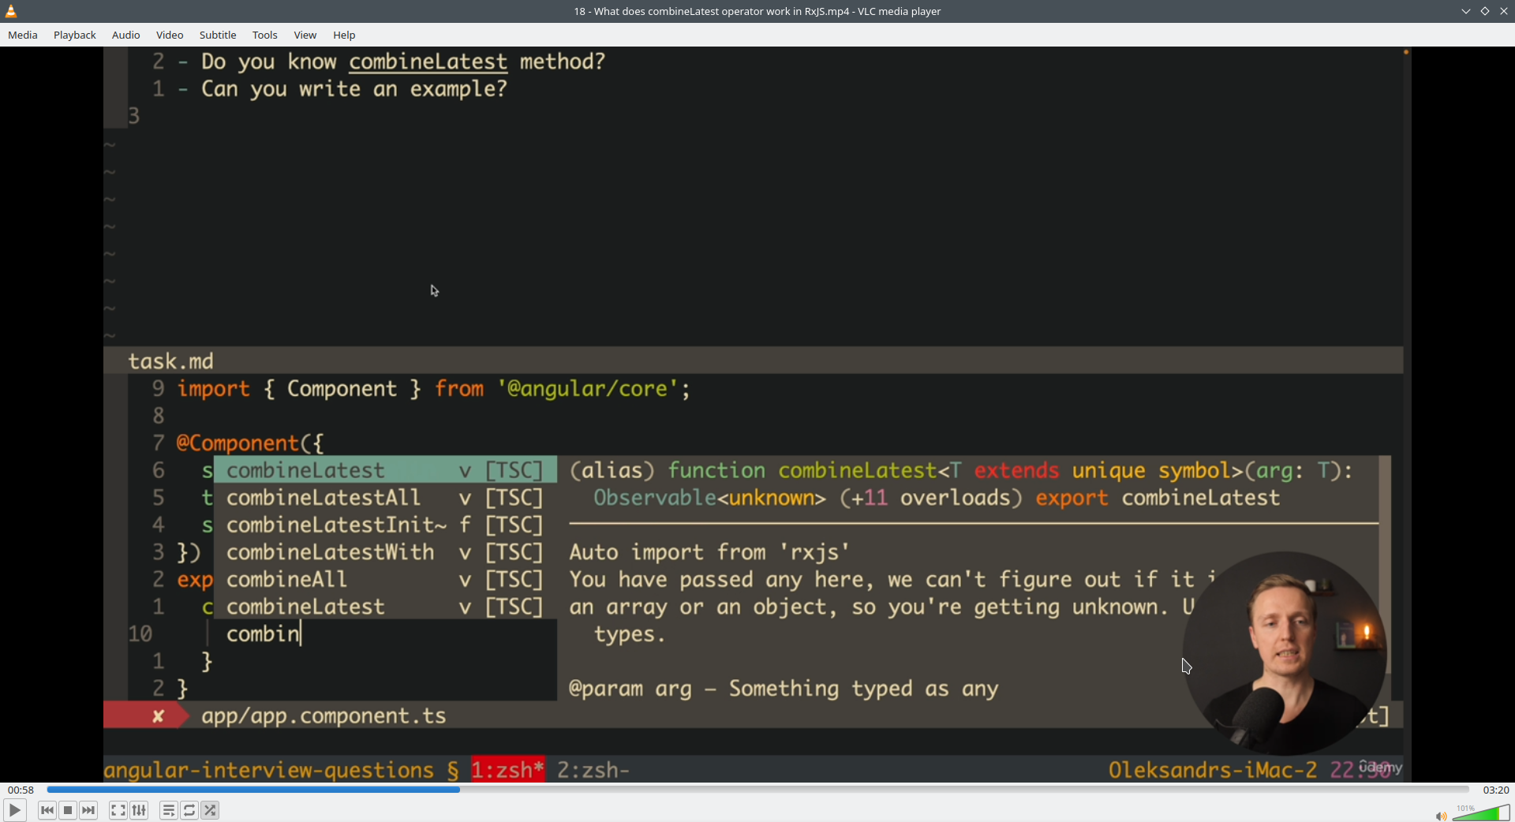Screen dimensions: 1515x822
Task: Click the seek bar to change position
Action: tap(757, 790)
